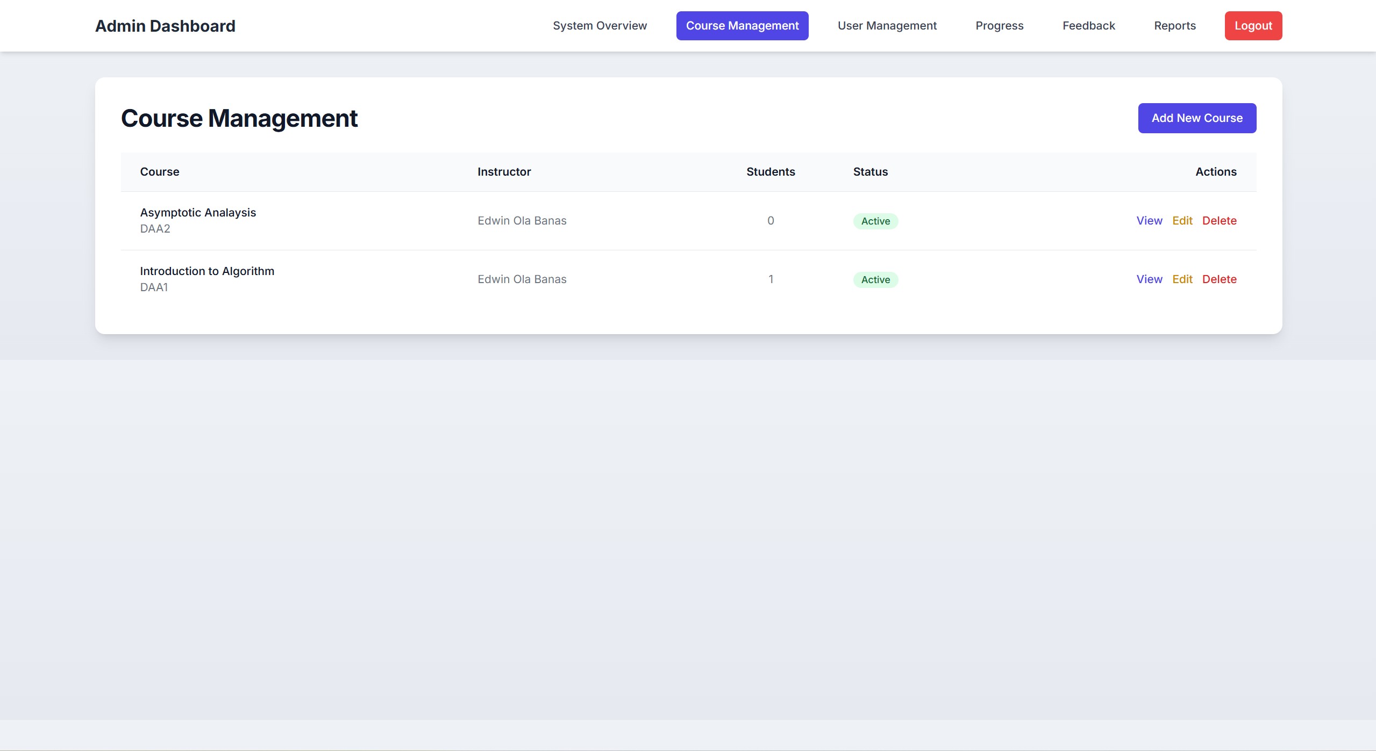Open the Reports nav item
Viewport: 1376px width, 751px height.
[1174, 26]
